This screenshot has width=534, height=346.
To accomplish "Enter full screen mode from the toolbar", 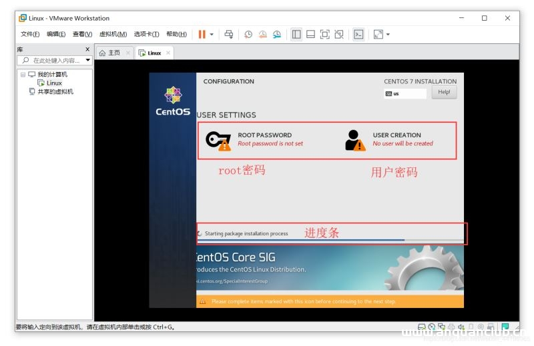I will click(324, 34).
